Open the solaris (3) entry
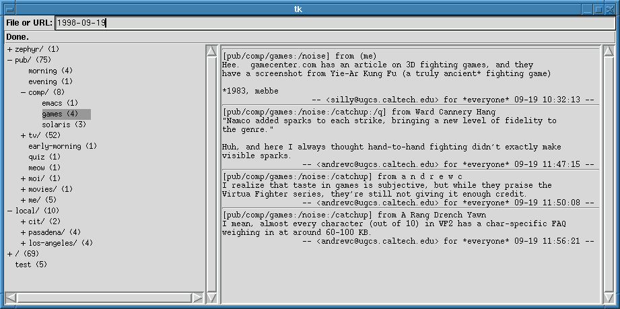Image resolution: width=620 pixels, height=309 pixels. pos(64,125)
